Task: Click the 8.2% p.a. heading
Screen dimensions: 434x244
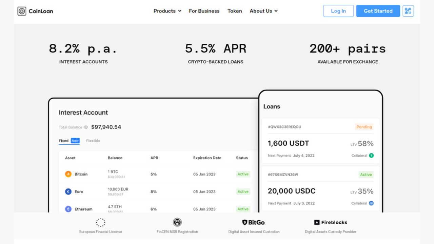Action: [x=83, y=48]
